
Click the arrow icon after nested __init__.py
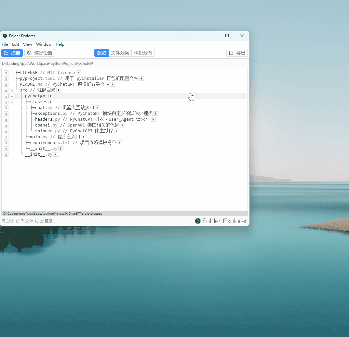coord(61,149)
